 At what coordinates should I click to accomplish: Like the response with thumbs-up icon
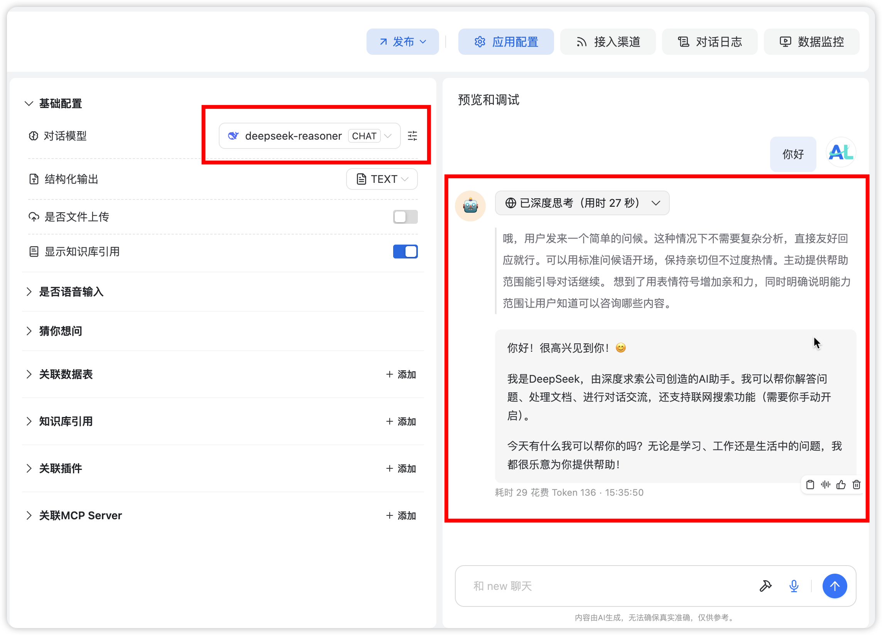click(841, 485)
